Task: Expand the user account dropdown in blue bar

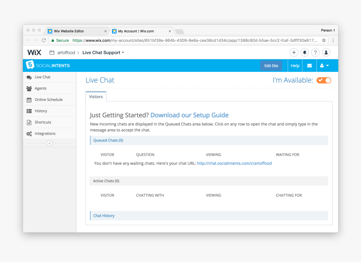Action: [324, 66]
